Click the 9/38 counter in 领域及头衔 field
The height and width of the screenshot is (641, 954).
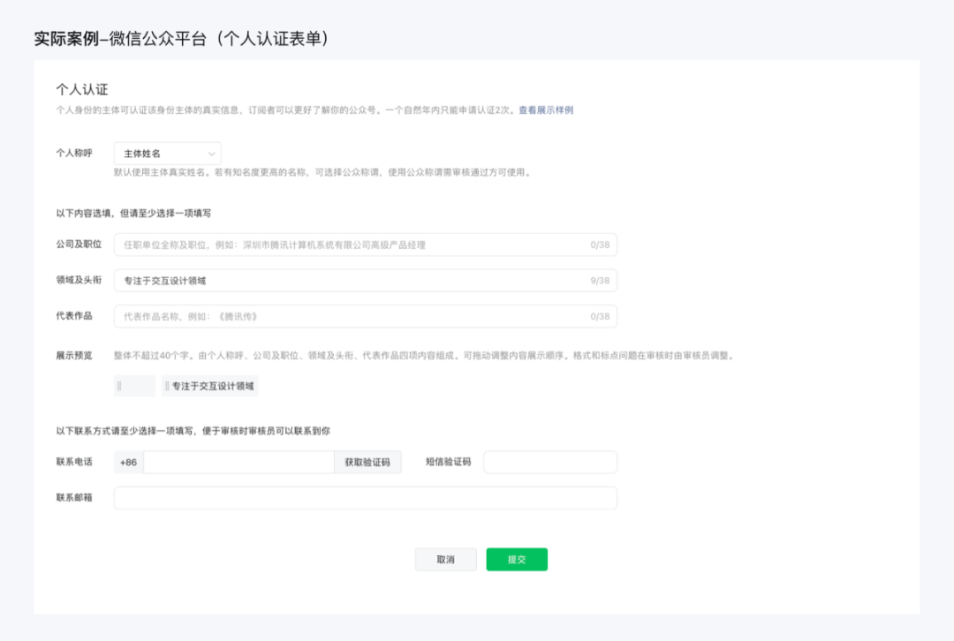599,281
